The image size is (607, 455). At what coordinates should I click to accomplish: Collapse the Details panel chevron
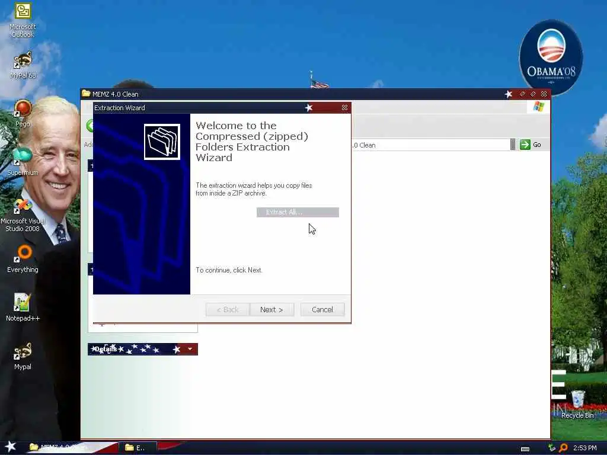coord(190,349)
